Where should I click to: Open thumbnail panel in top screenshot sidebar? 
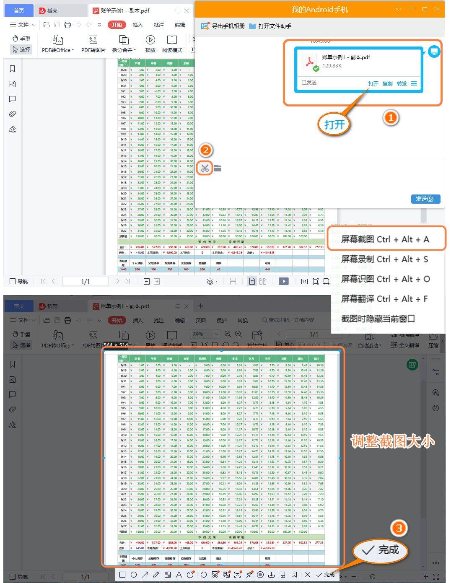(13, 84)
